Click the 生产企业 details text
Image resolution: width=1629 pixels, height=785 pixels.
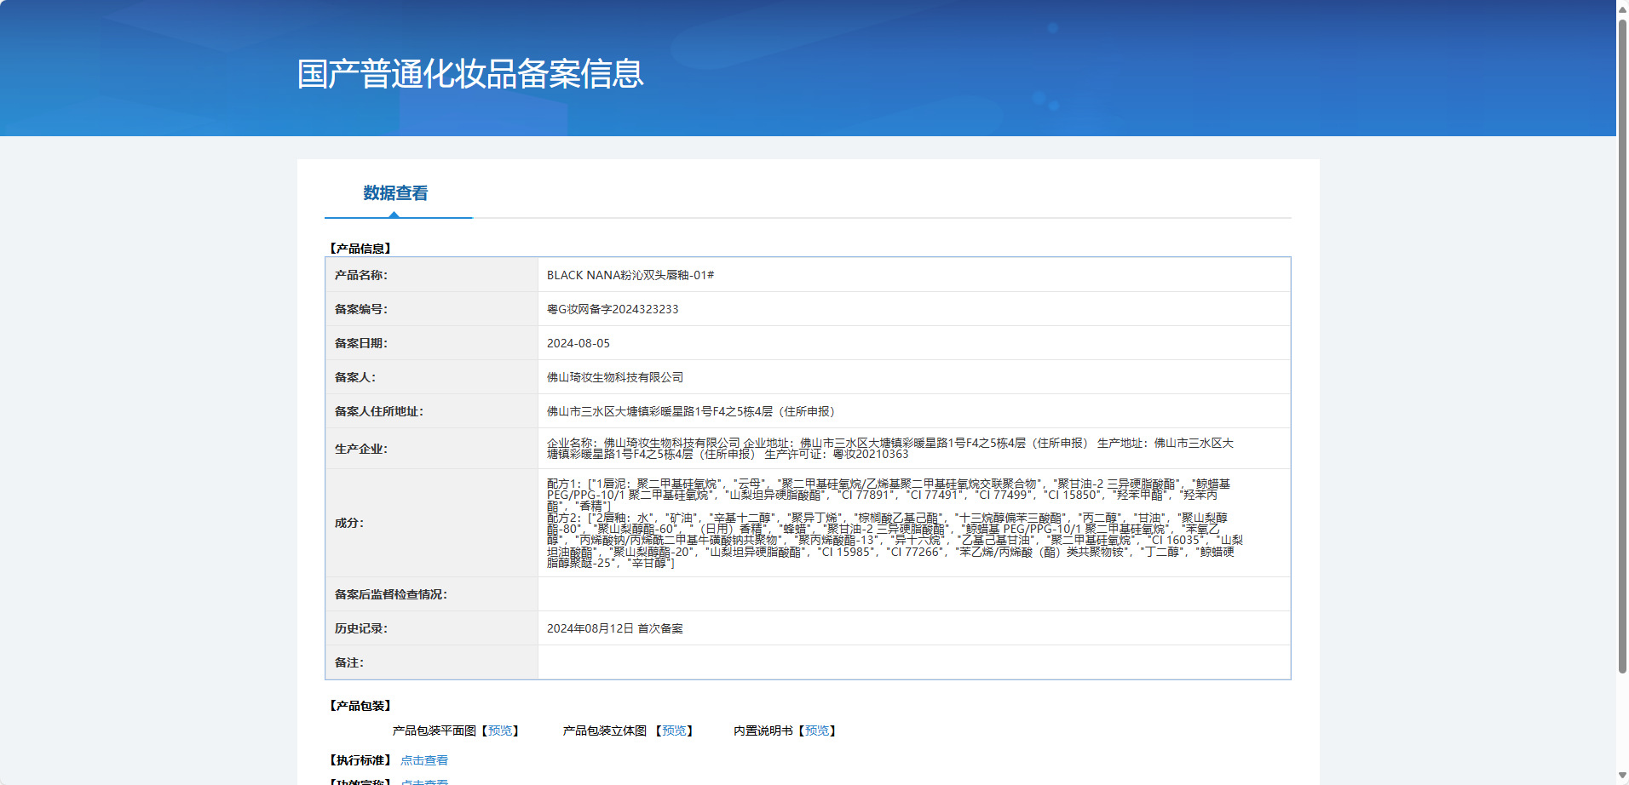click(x=890, y=449)
